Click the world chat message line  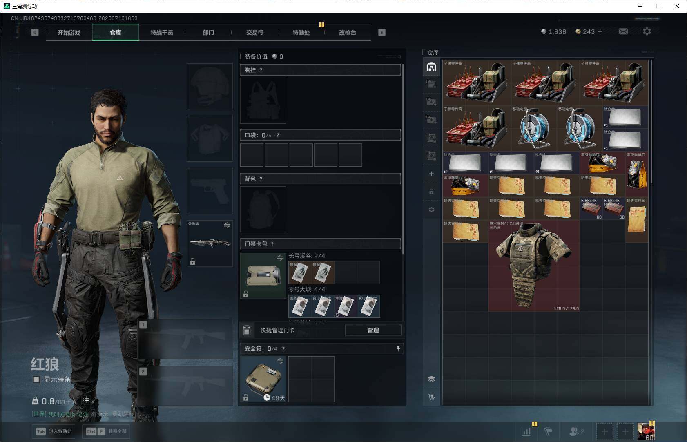click(83, 414)
